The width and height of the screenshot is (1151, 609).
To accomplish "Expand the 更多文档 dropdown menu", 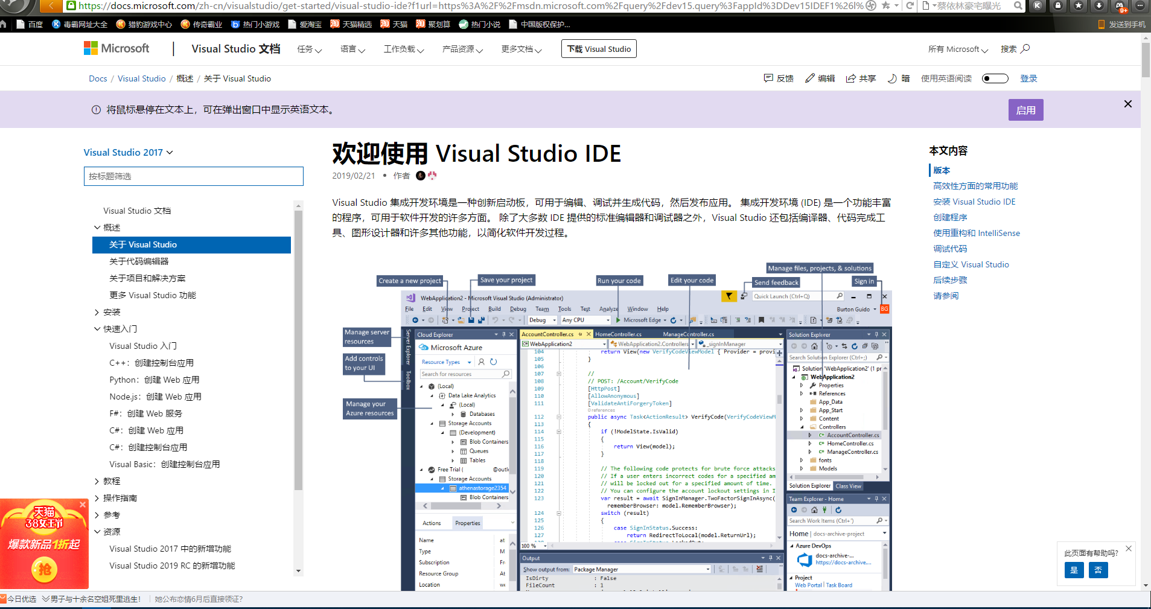I will (521, 49).
